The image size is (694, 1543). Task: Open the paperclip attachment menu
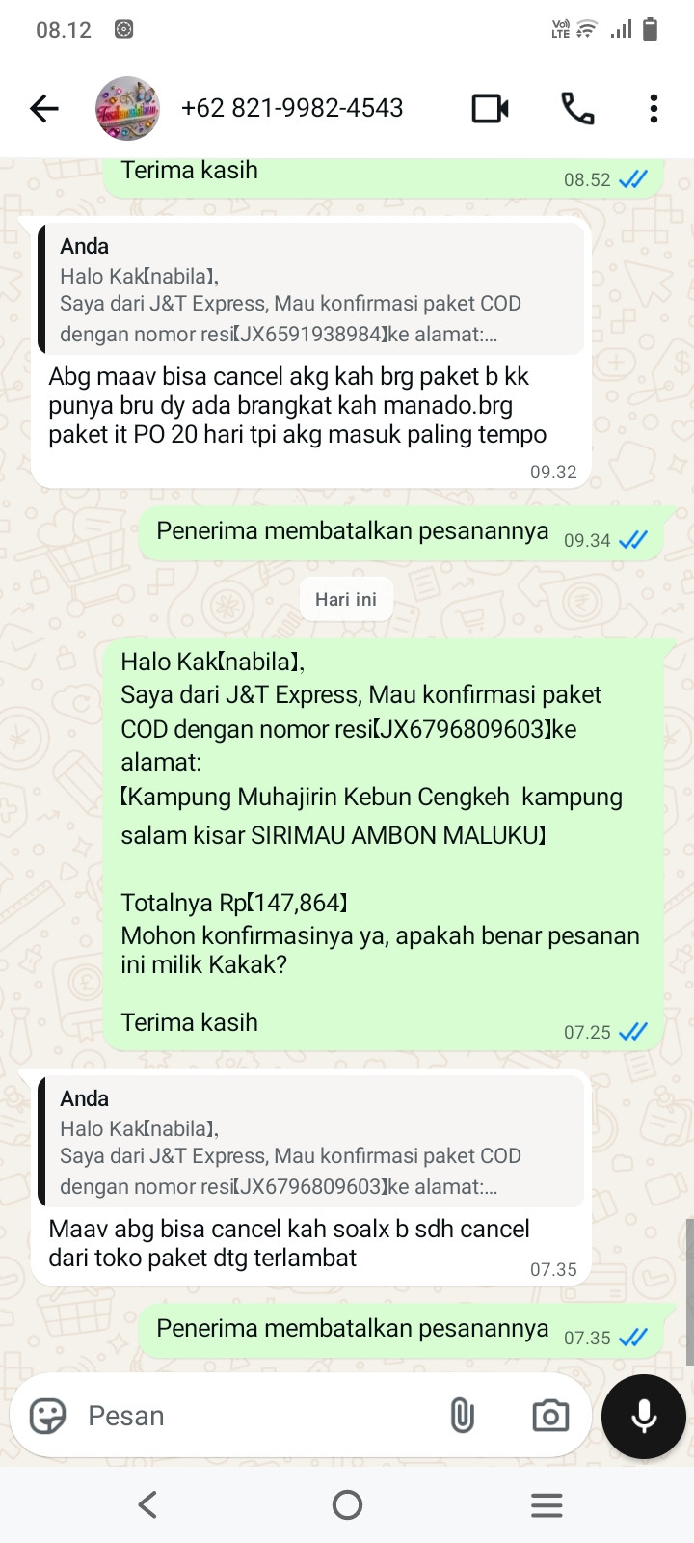463,1416
